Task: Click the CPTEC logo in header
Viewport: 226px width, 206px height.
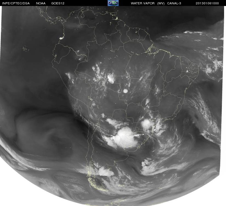Action: 113,3
